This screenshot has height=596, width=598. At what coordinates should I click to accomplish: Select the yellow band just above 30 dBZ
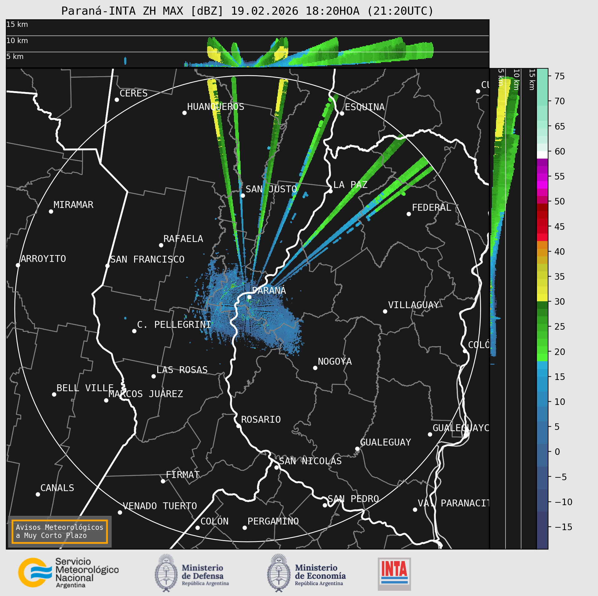click(x=542, y=298)
